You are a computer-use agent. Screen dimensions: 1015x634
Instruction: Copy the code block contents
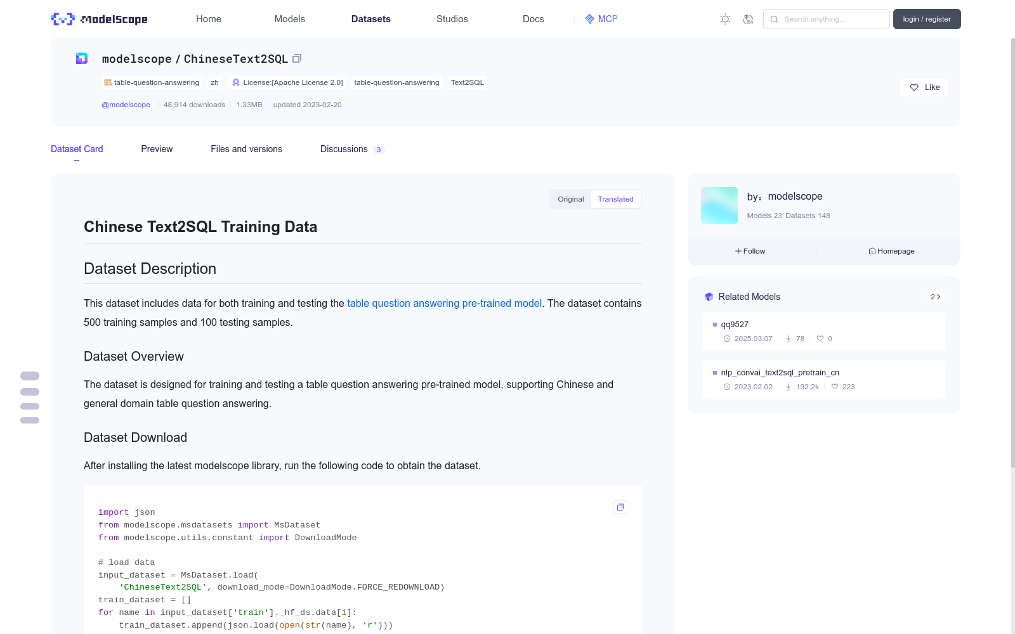(620, 507)
